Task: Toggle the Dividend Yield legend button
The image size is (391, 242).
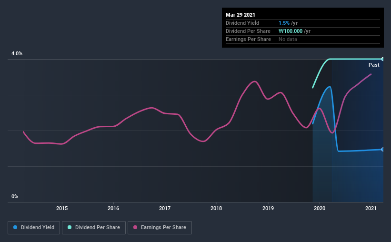Action: click(34, 228)
